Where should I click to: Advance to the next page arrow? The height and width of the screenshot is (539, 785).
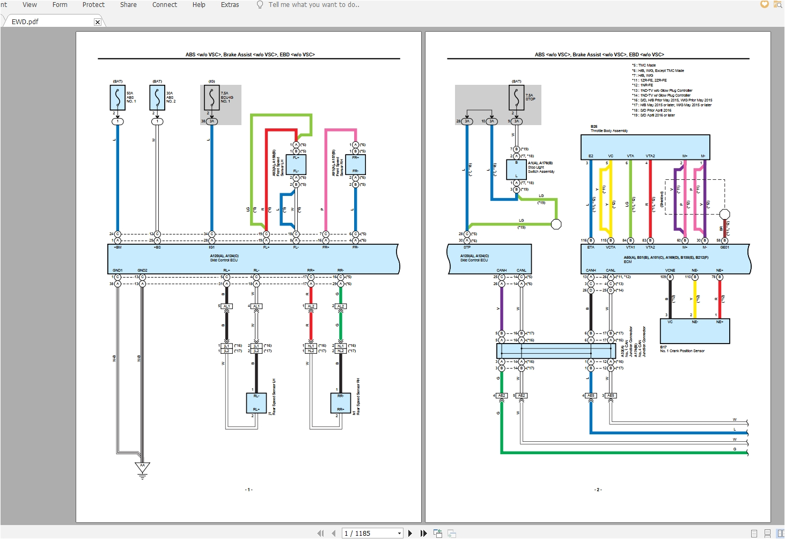410,533
